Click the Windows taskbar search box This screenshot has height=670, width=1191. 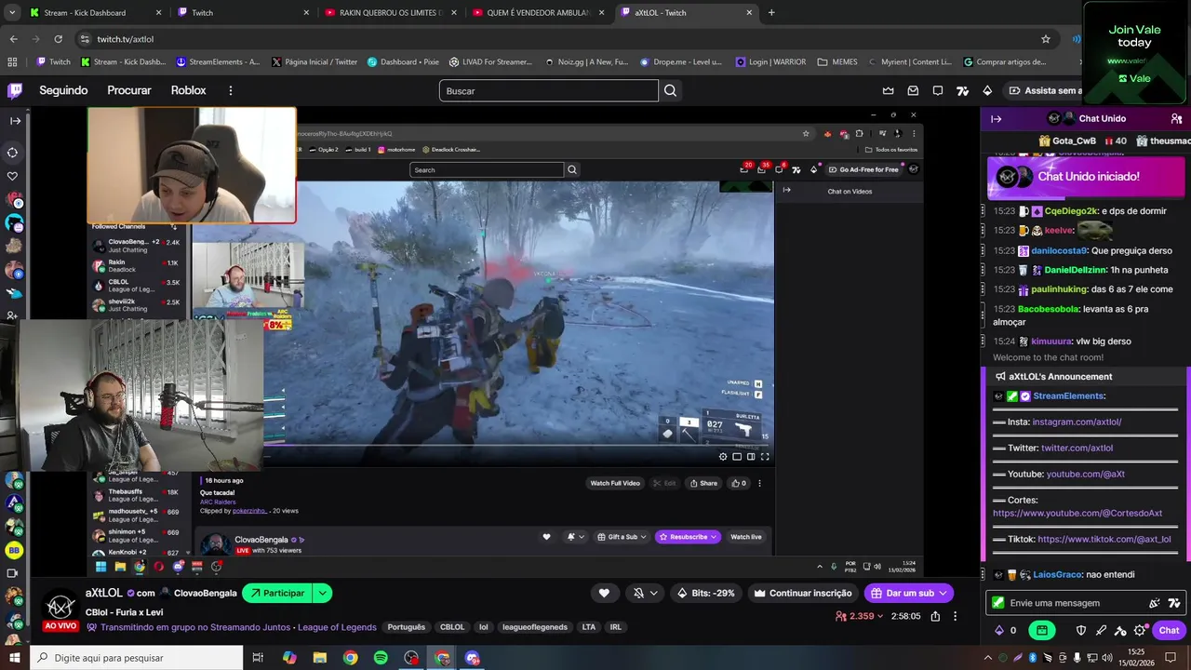click(x=135, y=658)
